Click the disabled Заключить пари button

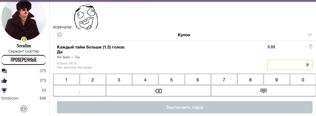[185, 107]
